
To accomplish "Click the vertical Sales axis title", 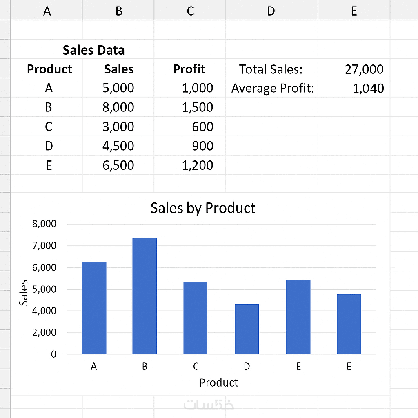I will (x=24, y=292).
